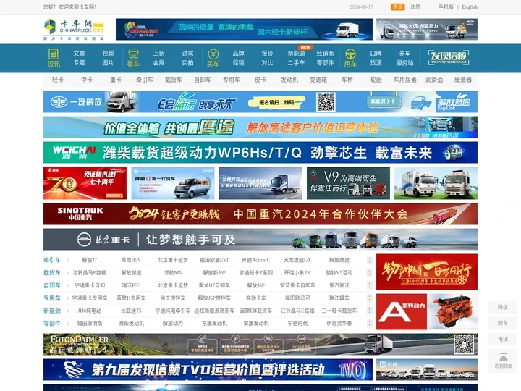Image resolution: width=521 pixels, height=391 pixels.
Task: Open the 一汽解放 banner QR code
Action: (x=326, y=102)
